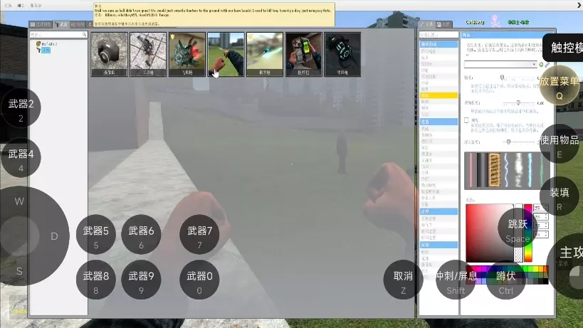Switch to the second tab of the tool panel
This screenshot has height=328, width=583.
[443, 24]
